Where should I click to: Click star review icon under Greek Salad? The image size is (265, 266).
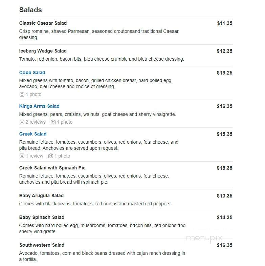click(22, 156)
